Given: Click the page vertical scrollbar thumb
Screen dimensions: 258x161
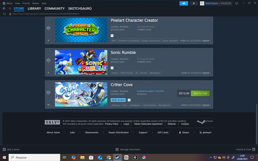Looking at the screenshot, I should point(257,124).
